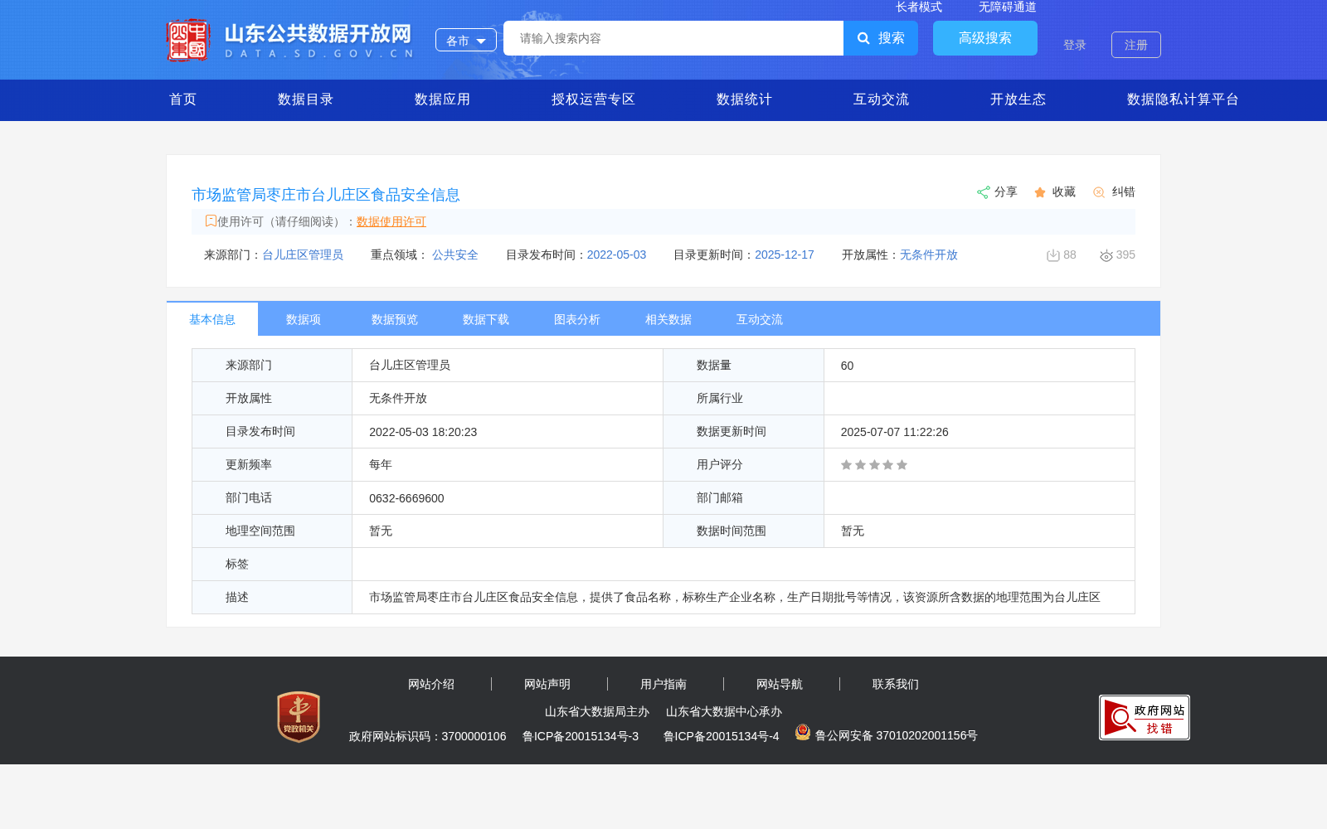
Task: Click 鲁ICP备20015134号-3 link
Action: [x=581, y=736]
